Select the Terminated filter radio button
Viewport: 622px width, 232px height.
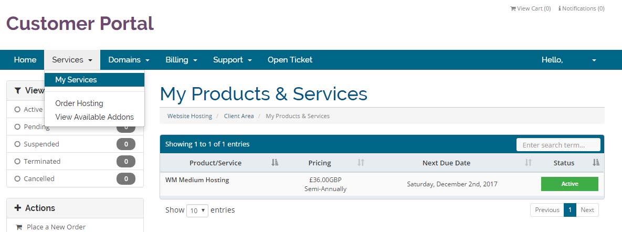coord(18,162)
